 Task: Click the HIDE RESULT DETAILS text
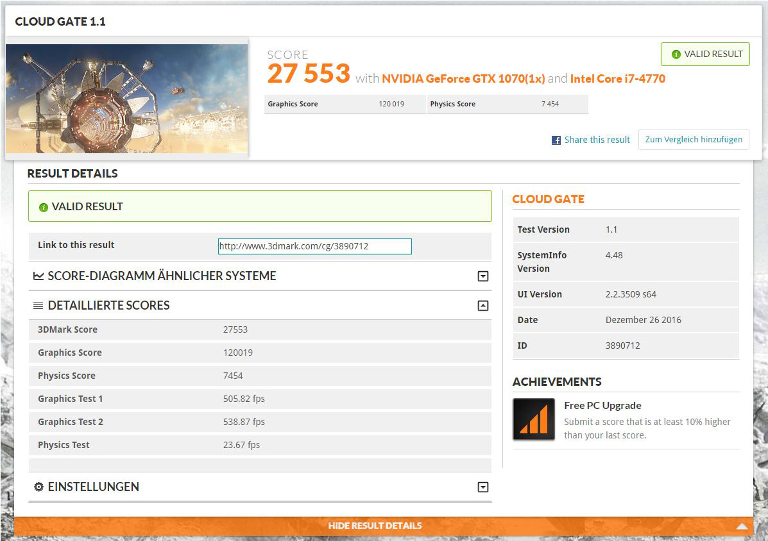(375, 526)
